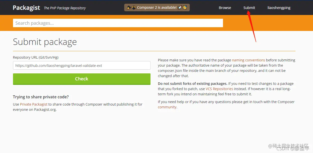The image size is (313, 153).
Task: Follow the VCS Repositories link
Action: 219,89
